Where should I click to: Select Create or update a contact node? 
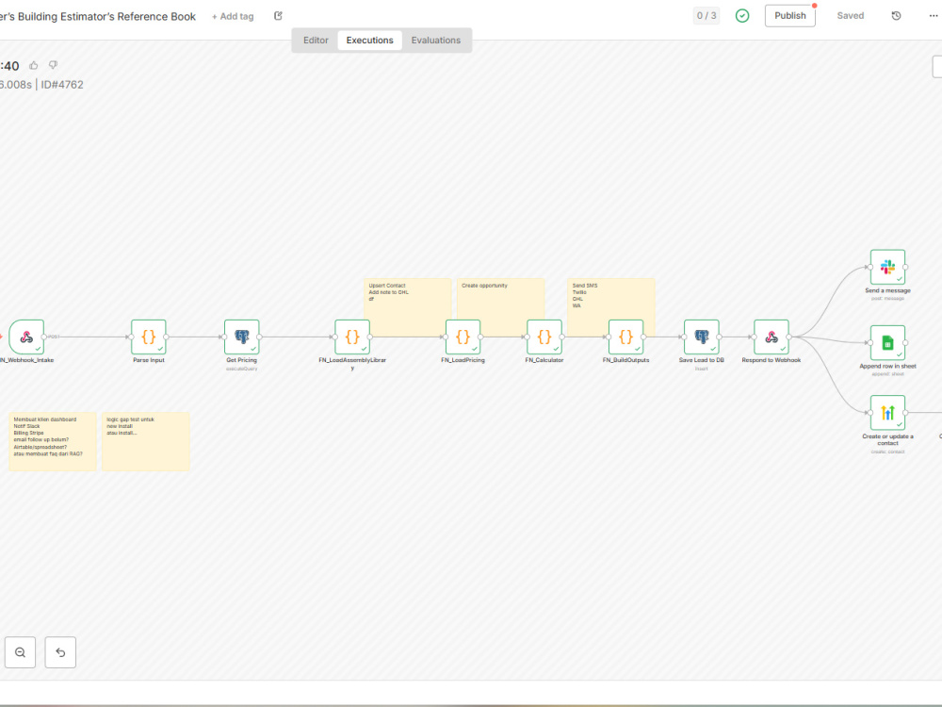888,413
